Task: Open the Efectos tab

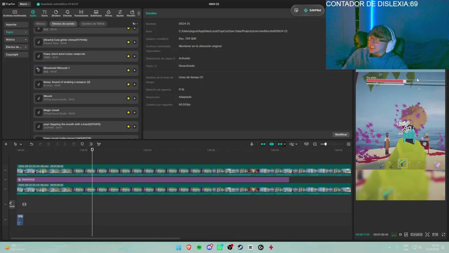Action: click(x=67, y=13)
